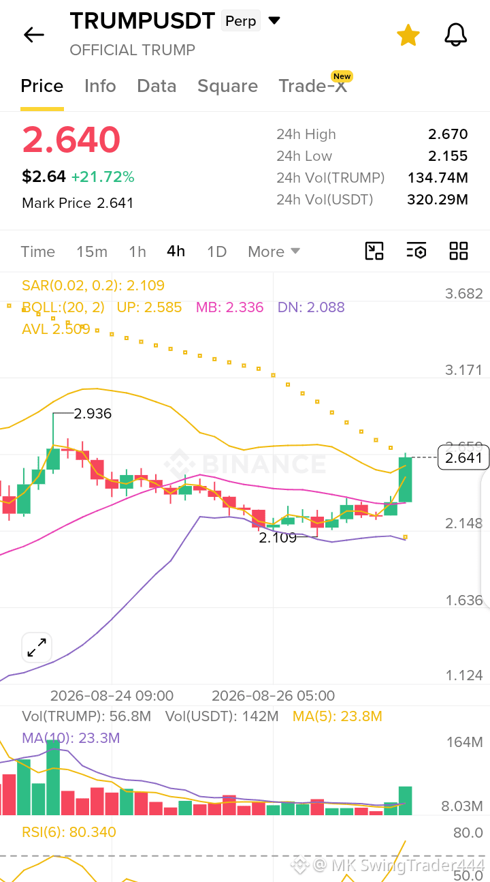
Task: Click the 24h Vol(TRUMP) value 134.74M
Action: (438, 178)
